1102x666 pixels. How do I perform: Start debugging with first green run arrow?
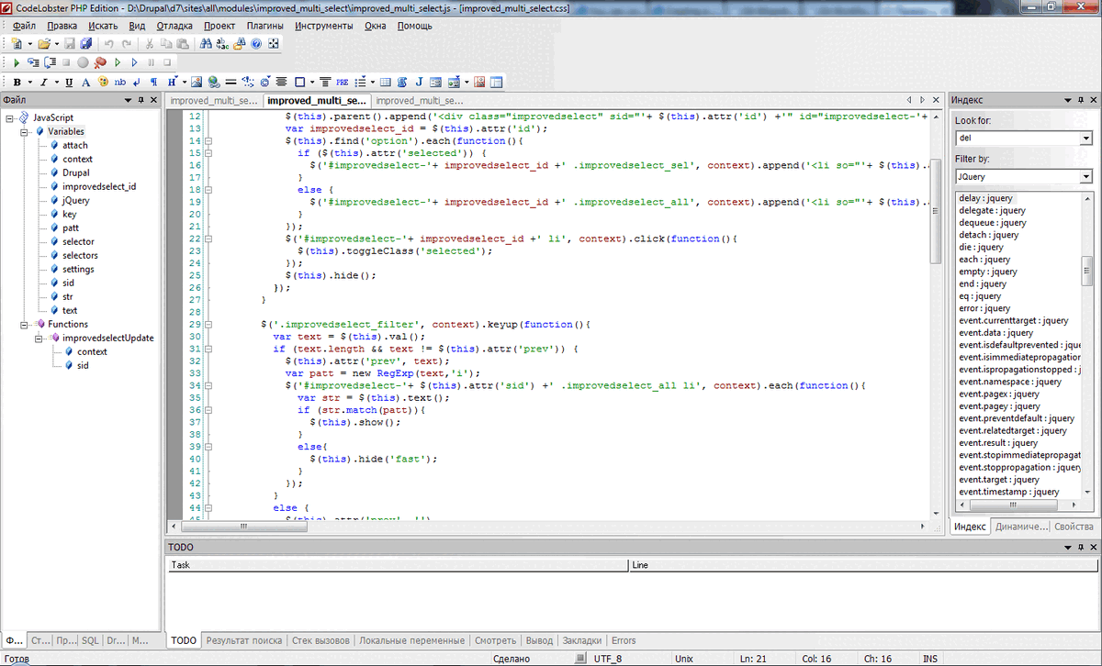coord(17,62)
